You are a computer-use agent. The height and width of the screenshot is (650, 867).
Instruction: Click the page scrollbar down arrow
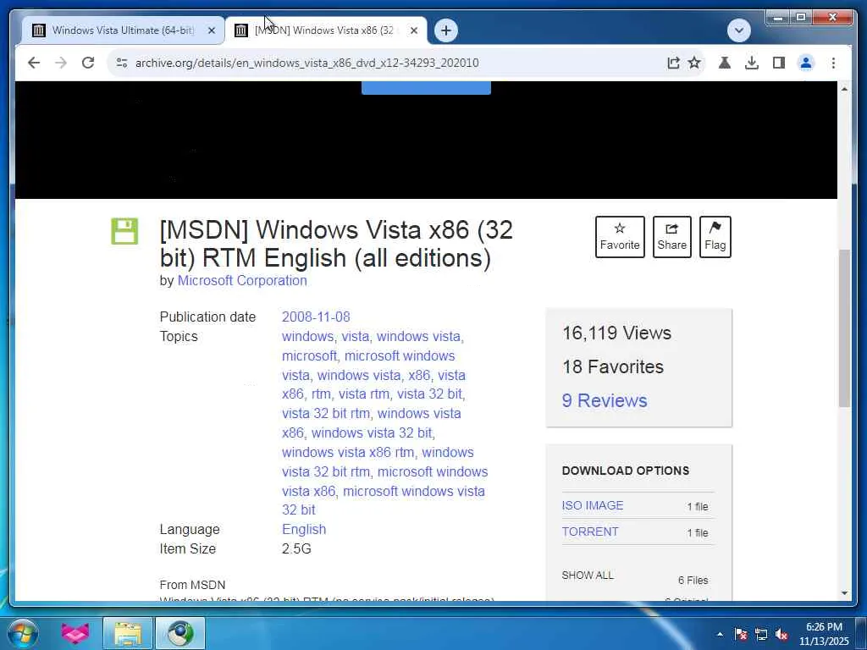(844, 593)
